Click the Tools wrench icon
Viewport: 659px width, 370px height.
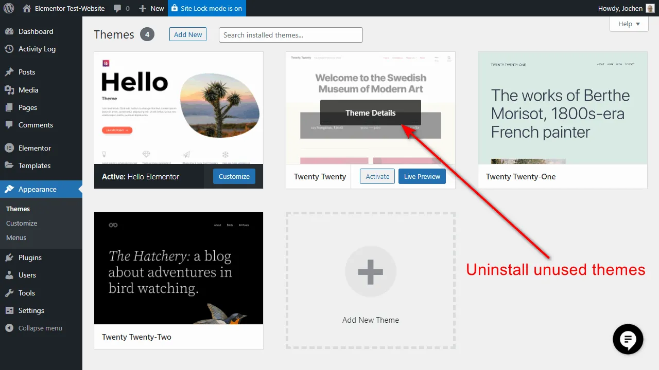[9, 293]
